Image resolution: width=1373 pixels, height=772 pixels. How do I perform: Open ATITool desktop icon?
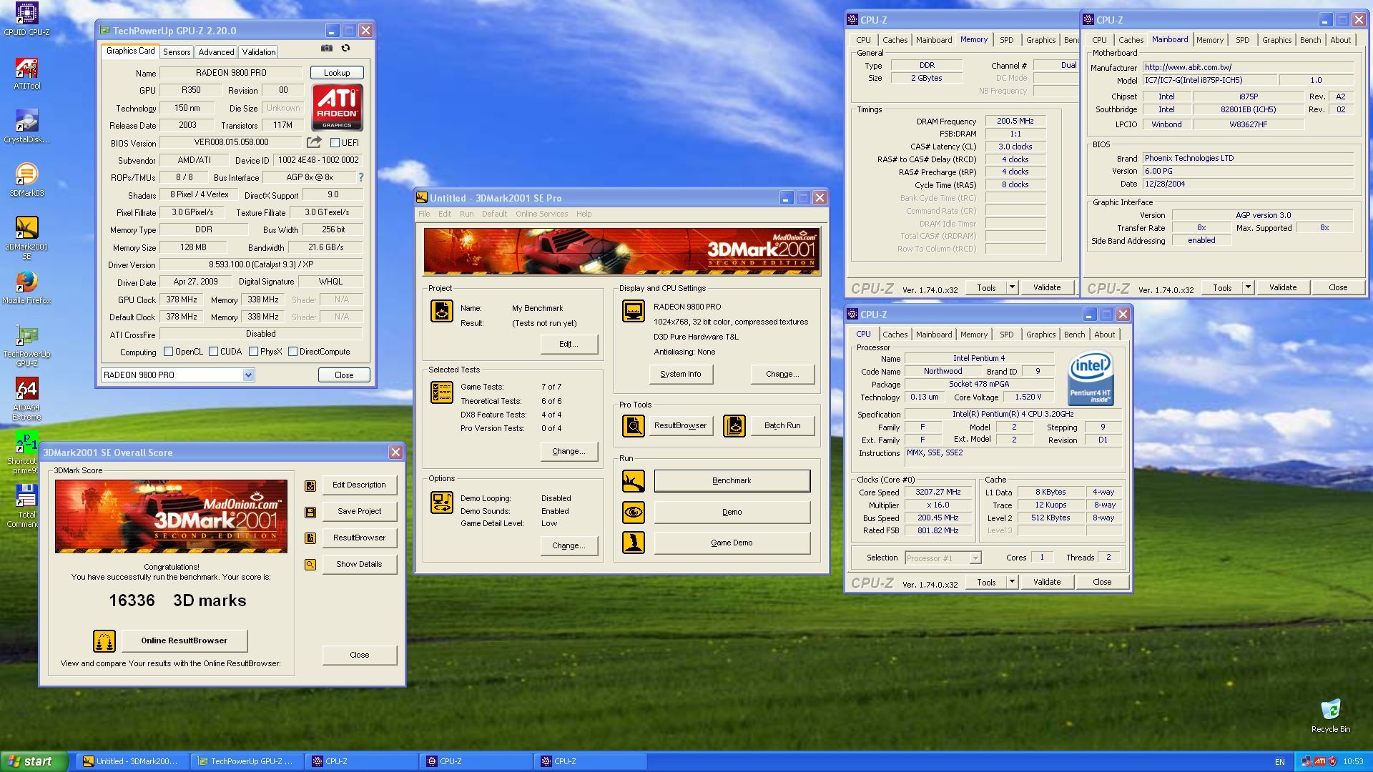[26, 73]
